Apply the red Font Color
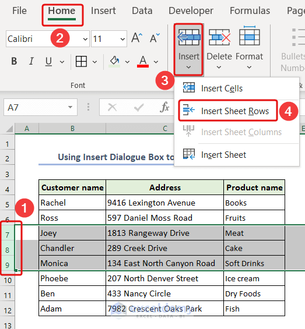Image resolution: width=305 pixels, height=329 pixels. 143,62
